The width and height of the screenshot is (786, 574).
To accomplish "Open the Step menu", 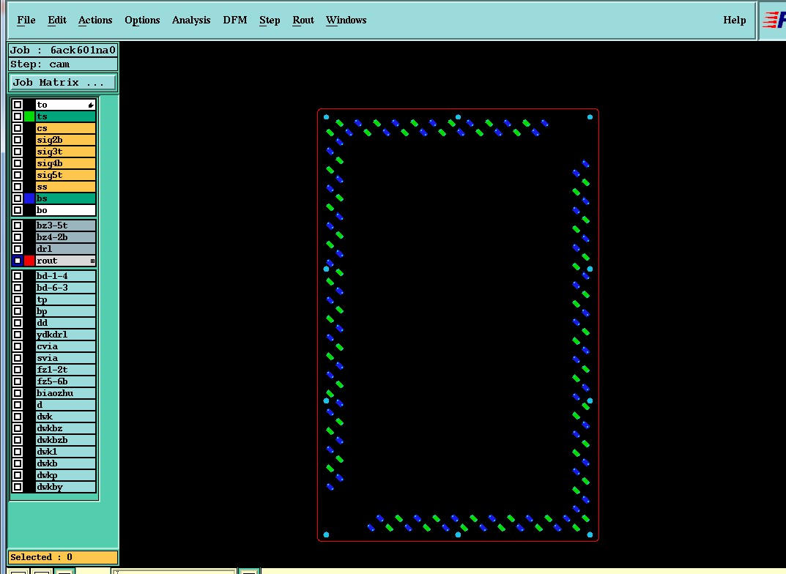I will (x=270, y=20).
